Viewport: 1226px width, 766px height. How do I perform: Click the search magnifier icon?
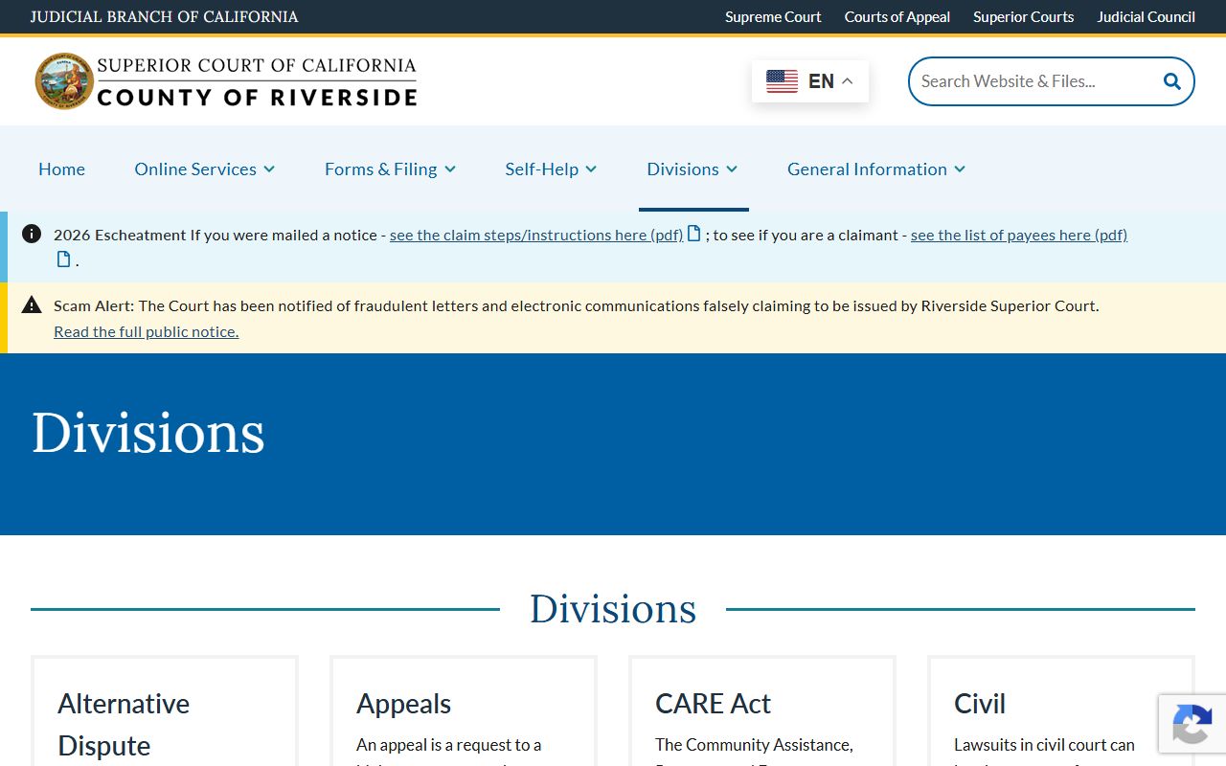click(x=1171, y=81)
